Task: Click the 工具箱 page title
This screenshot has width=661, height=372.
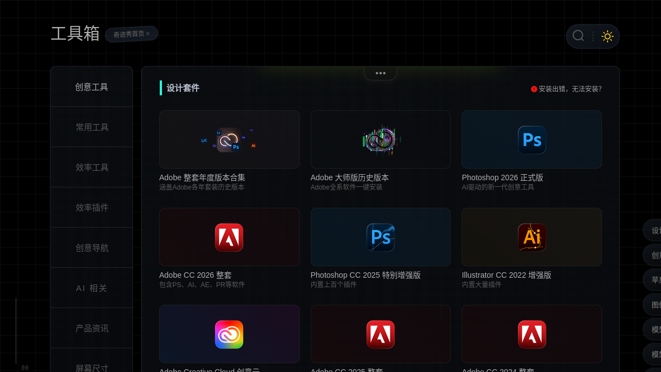Action: pyautogui.click(x=75, y=34)
